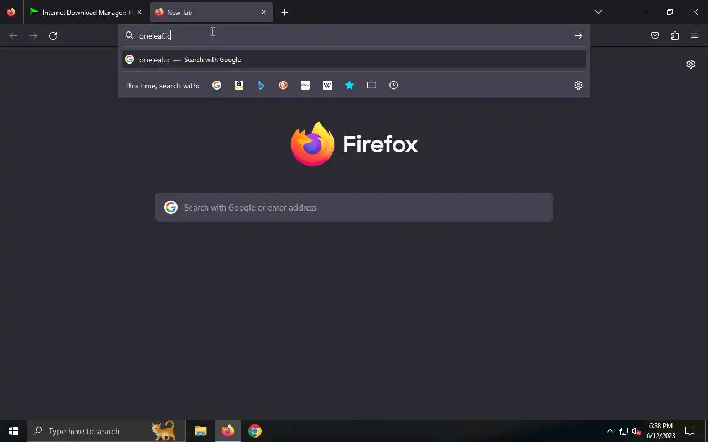The height and width of the screenshot is (442, 708).
Task: Click Windows 'Type here to search' box
Action: point(106,431)
